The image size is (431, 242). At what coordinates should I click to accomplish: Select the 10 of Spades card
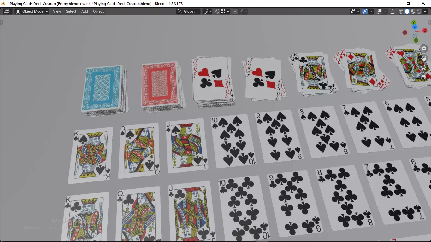click(x=233, y=141)
